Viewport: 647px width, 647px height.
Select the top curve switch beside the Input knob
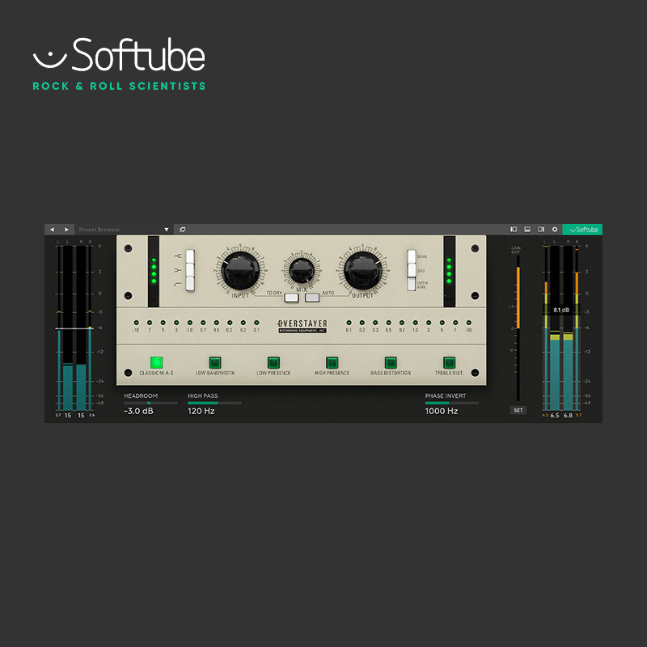pos(190,256)
